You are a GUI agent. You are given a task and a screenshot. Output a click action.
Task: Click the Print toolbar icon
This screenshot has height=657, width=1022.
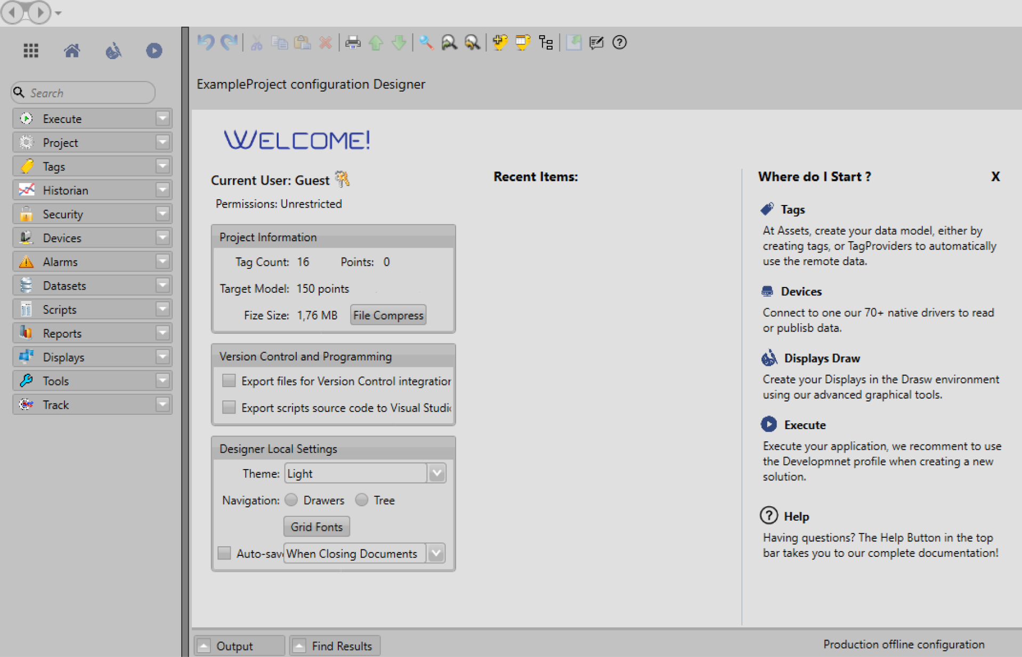coord(353,43)
